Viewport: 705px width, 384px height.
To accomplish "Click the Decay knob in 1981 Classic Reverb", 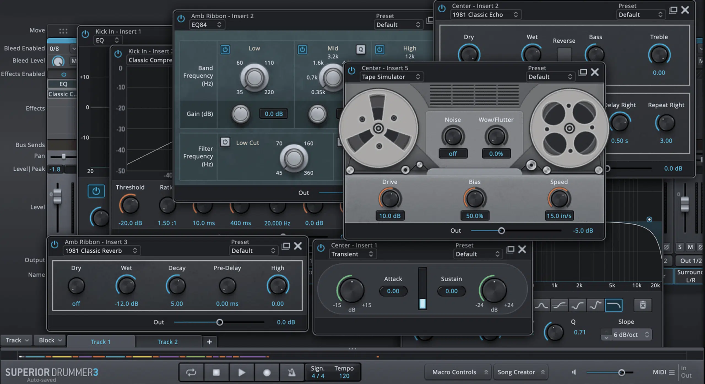I will point(177,286).
